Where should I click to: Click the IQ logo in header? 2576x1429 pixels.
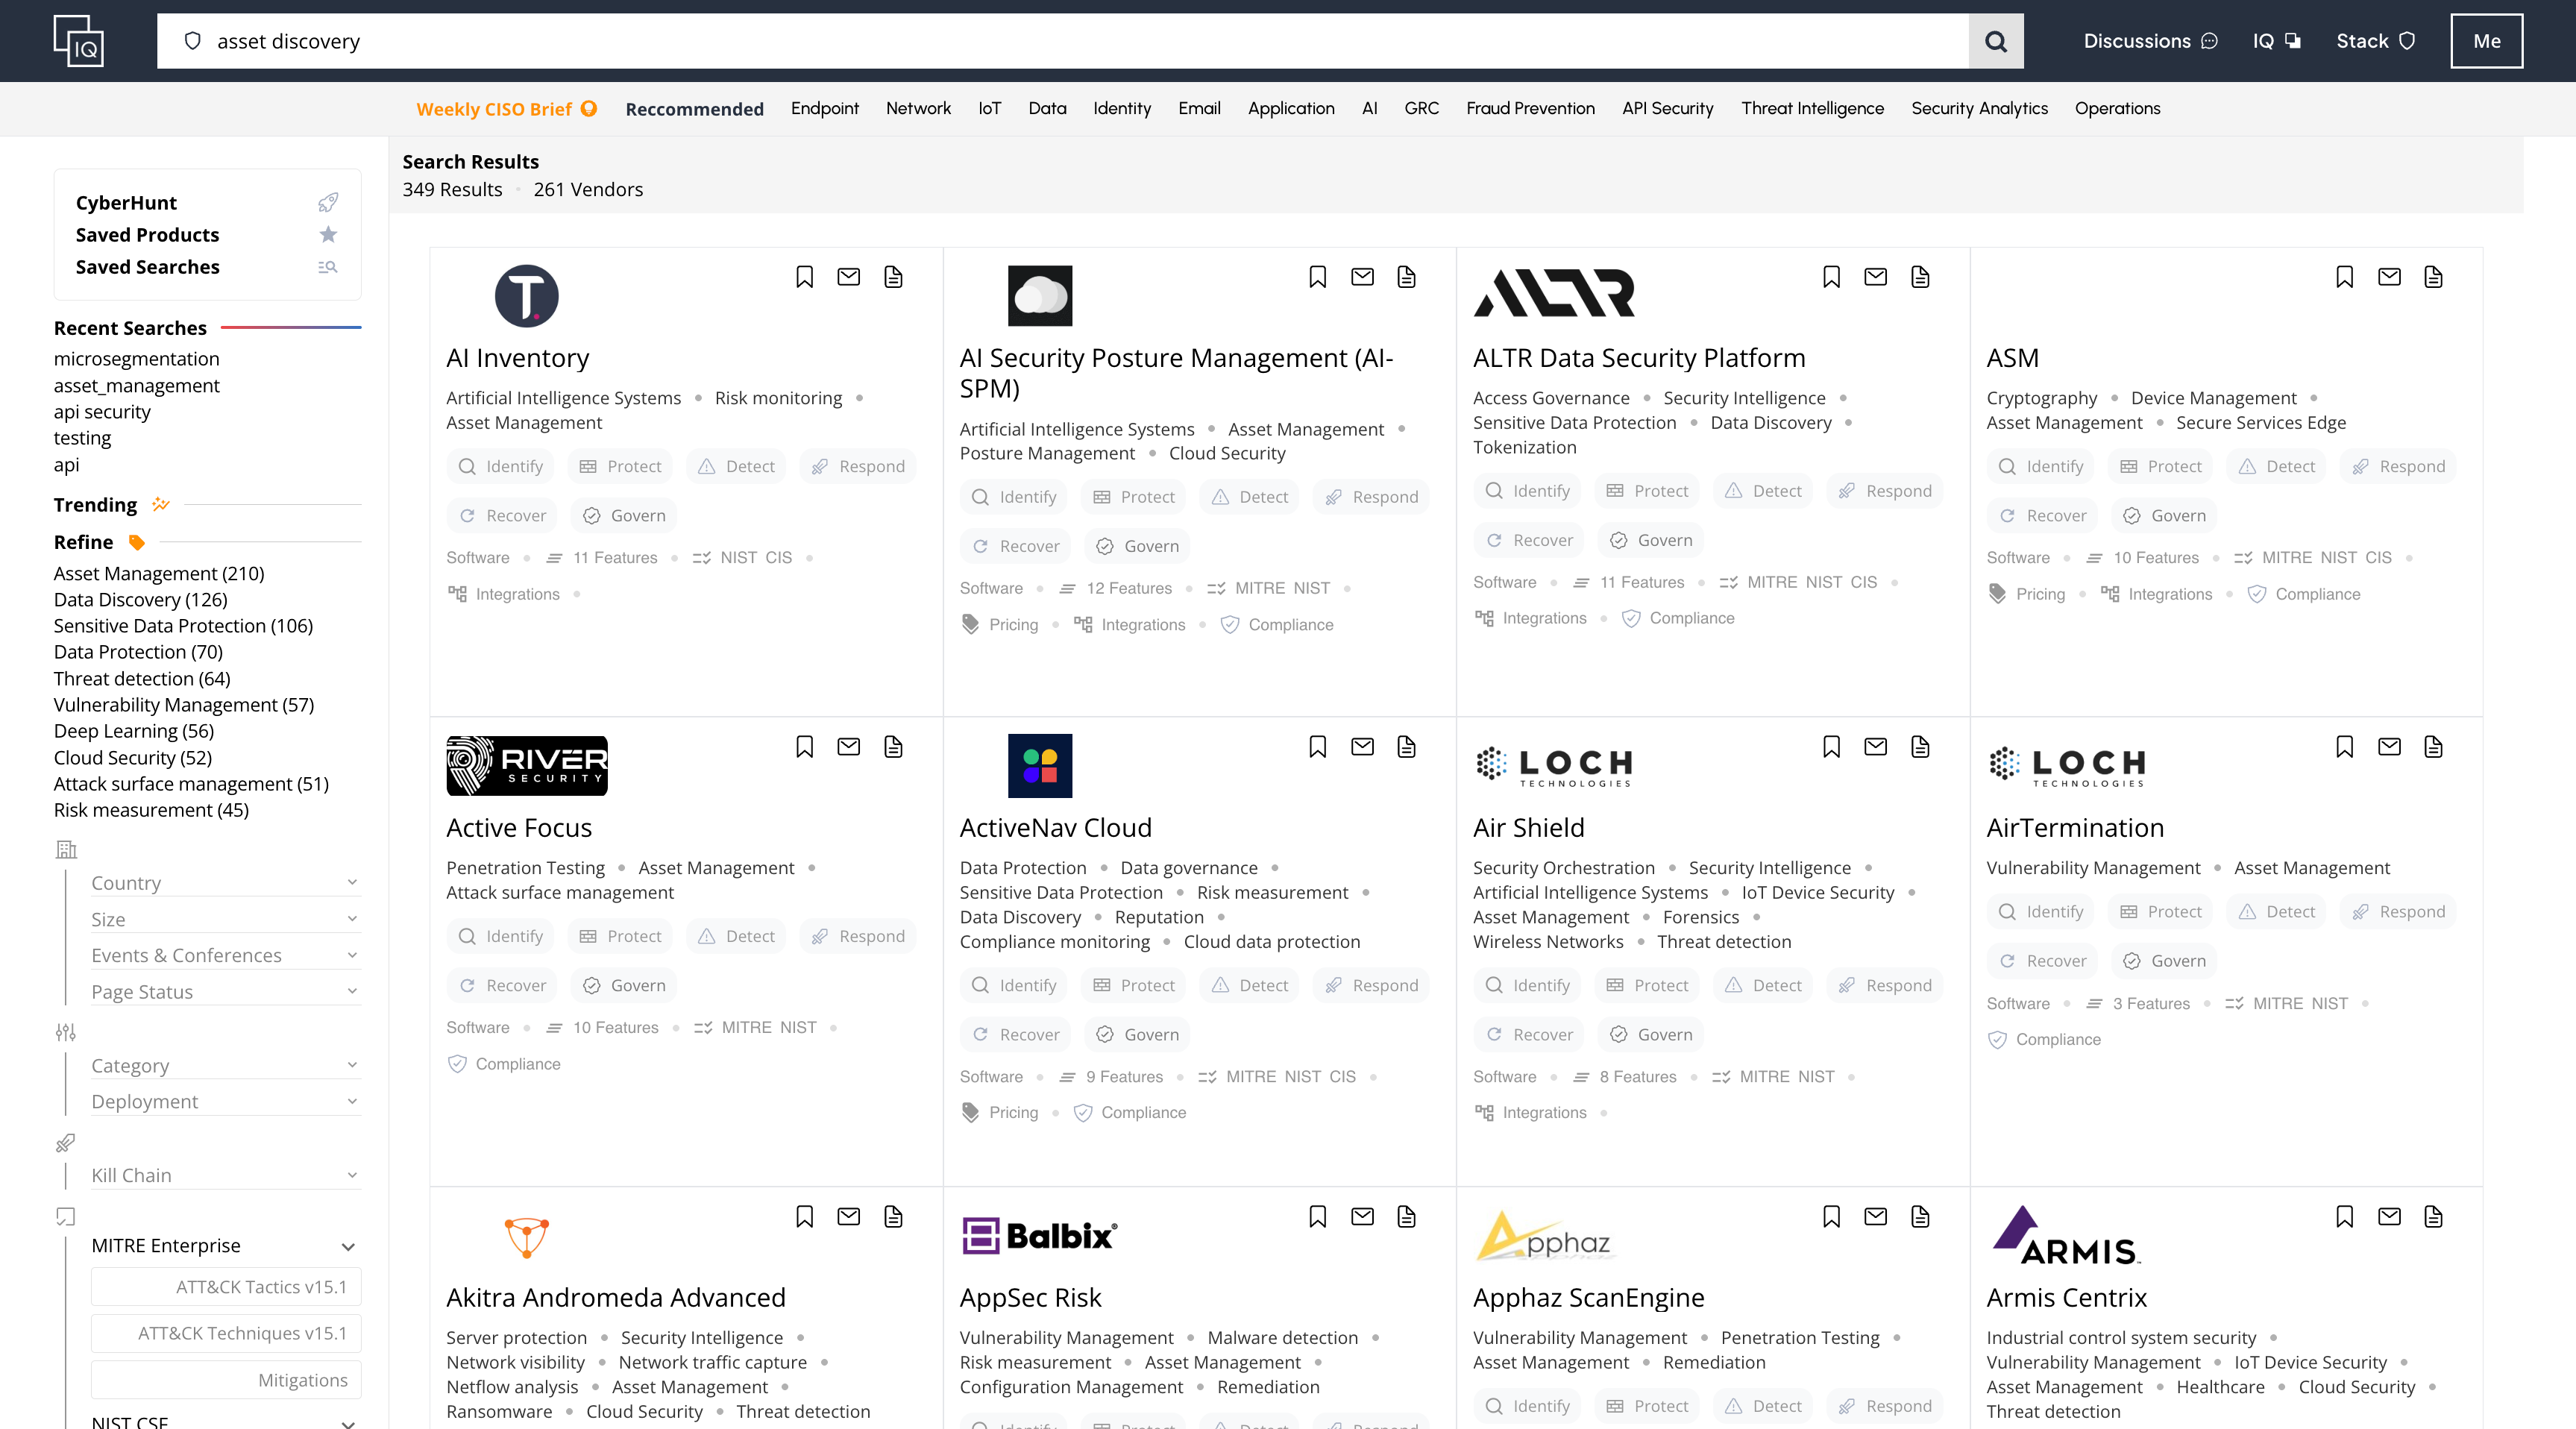click(x=78, y=41)
